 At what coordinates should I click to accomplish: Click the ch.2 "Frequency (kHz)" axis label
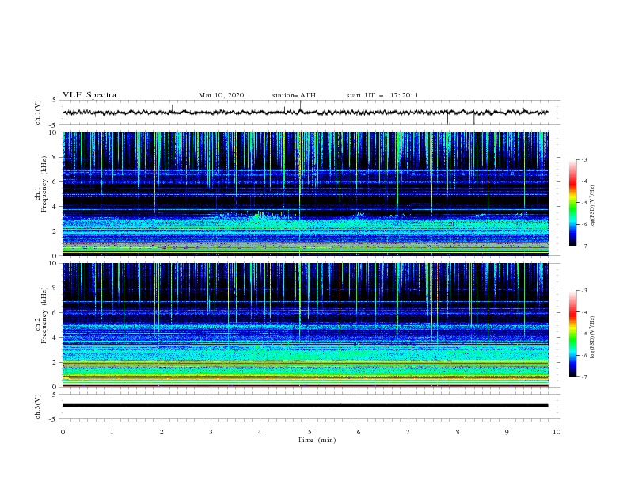(44, 314)
